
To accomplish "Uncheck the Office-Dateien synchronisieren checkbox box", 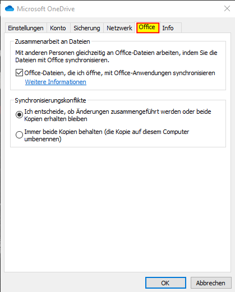I will 19,73.
